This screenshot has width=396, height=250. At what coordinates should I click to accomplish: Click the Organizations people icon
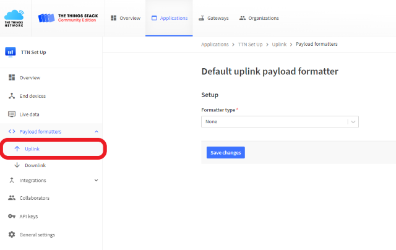243,18
